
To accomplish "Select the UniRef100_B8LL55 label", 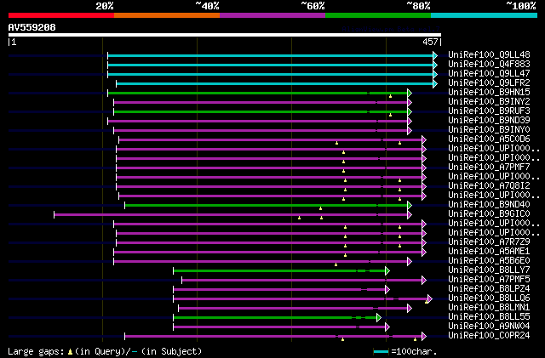I will coord(489,317).
